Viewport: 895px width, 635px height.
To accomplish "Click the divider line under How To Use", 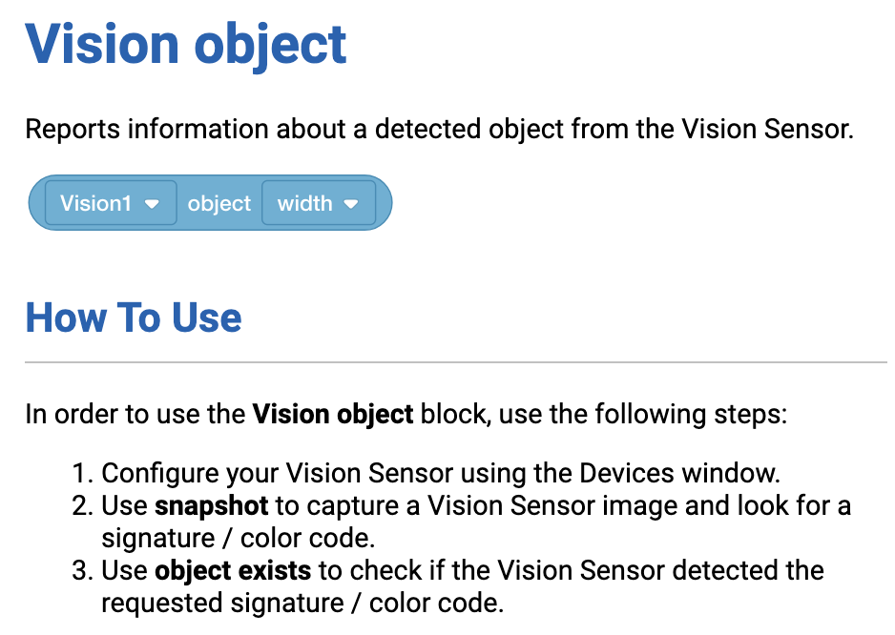I will tap(455, 361).
